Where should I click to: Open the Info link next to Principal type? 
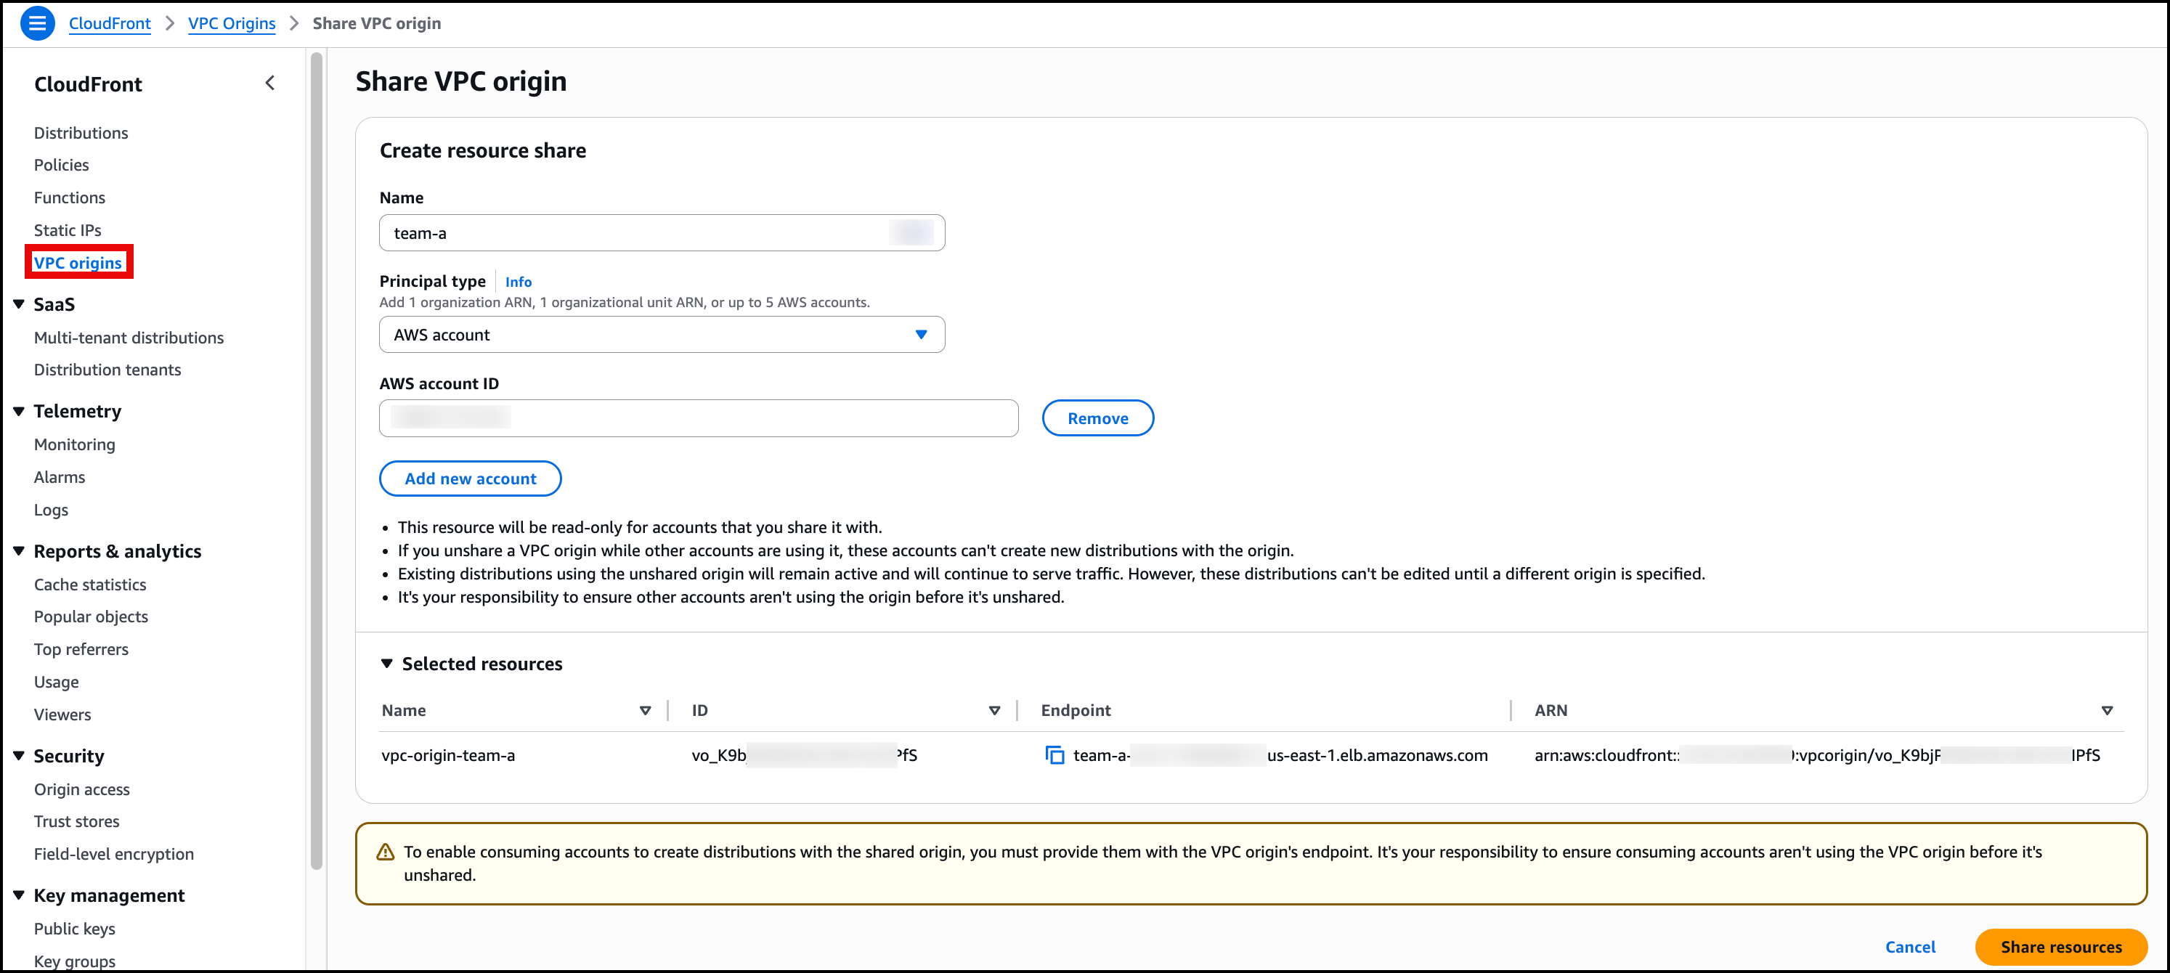(x=518, y=281)
